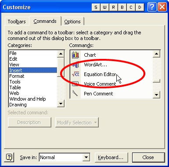The image size is (169, 167).
Task: Select the Web category
Action: (33, 93)
